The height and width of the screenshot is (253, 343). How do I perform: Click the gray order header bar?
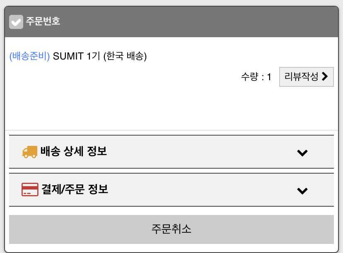coord(171,22)
